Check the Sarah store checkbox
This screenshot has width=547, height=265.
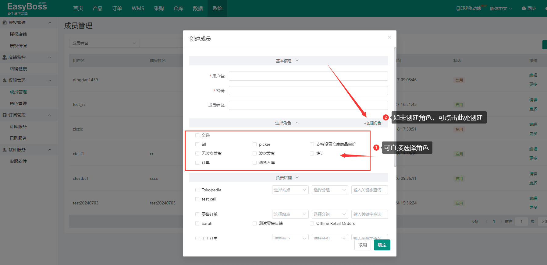coord(197,224)
